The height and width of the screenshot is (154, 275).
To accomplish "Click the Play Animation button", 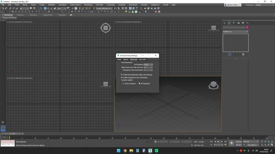I will pyautogui.click(x=218, y=142).
